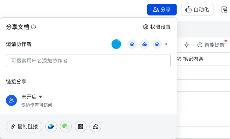Viewport: 230px width, 139px height.
Task: Focus the 可搜索用户名添加协作者 search field
Action: point(88,61)
